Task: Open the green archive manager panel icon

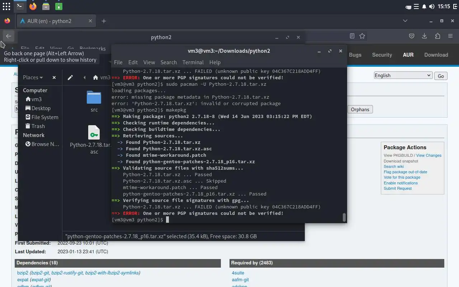Action: tap(59, 6)
